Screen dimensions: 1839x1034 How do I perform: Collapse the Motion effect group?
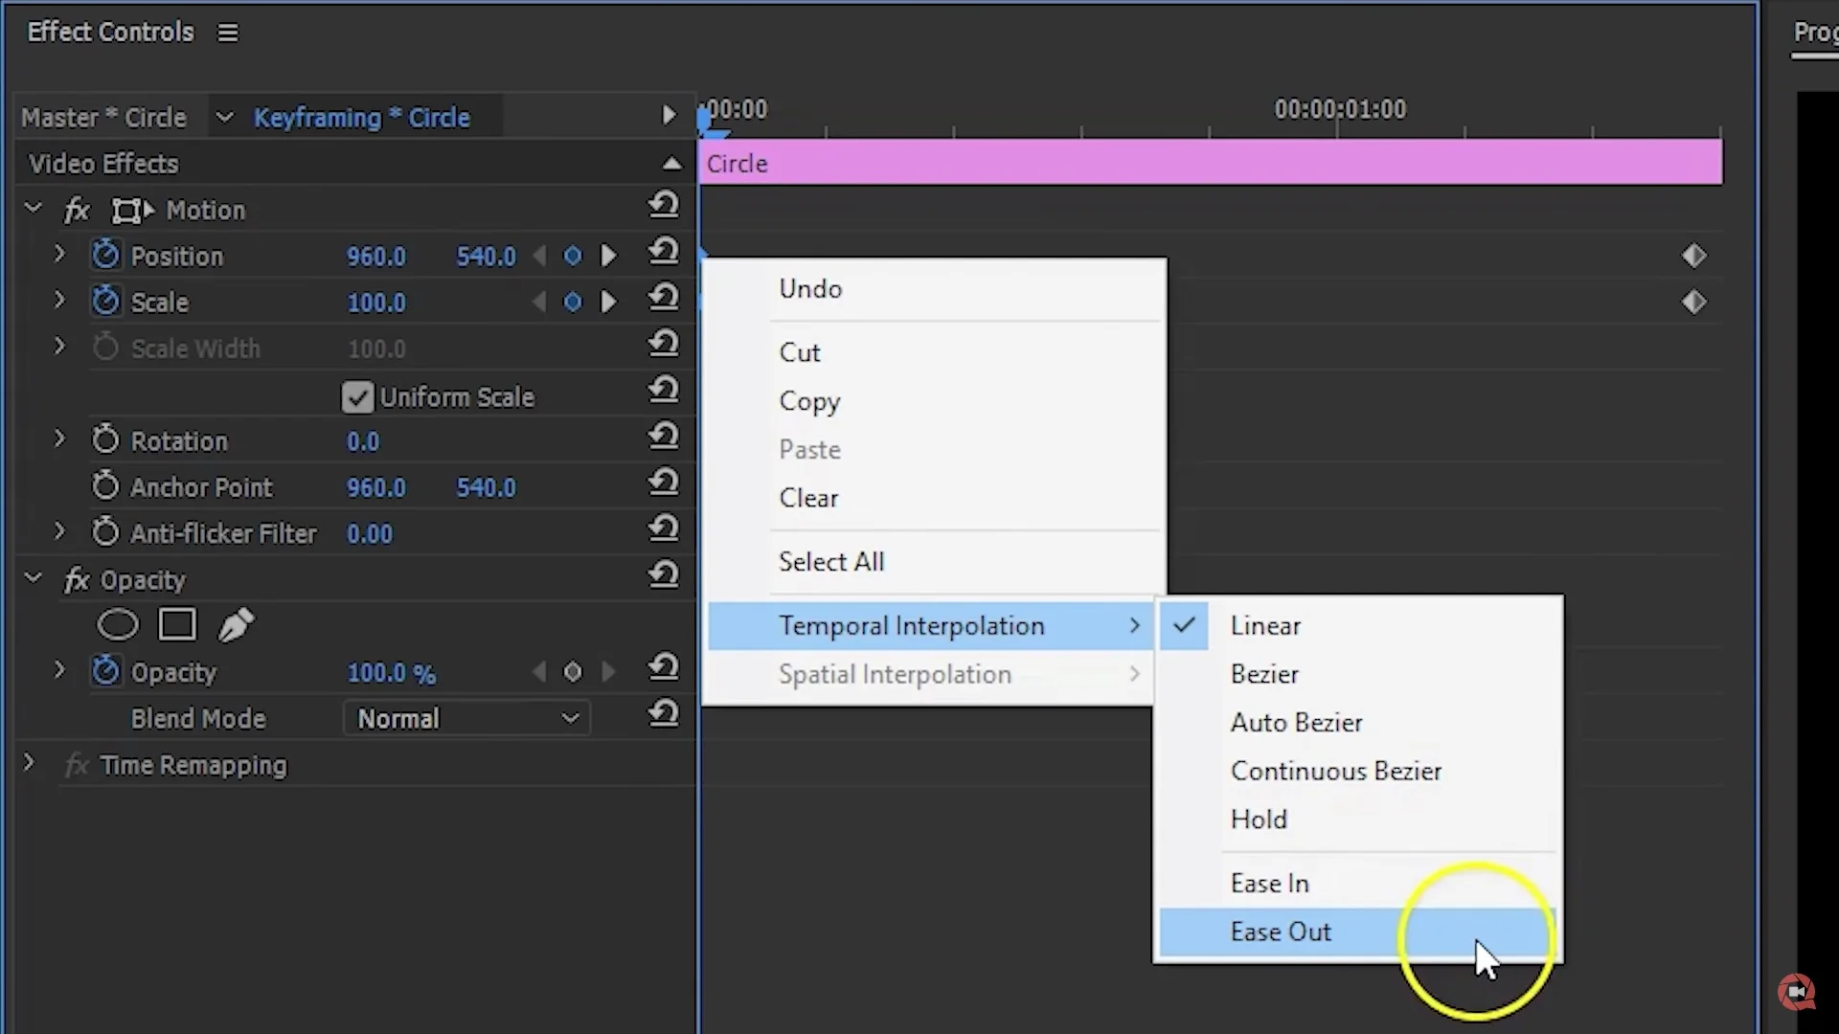[34, 209]
